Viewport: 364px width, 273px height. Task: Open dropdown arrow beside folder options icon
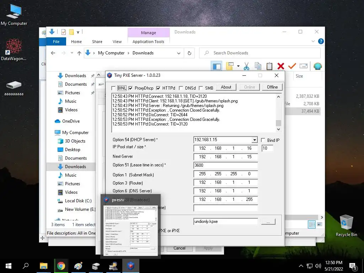238,66
